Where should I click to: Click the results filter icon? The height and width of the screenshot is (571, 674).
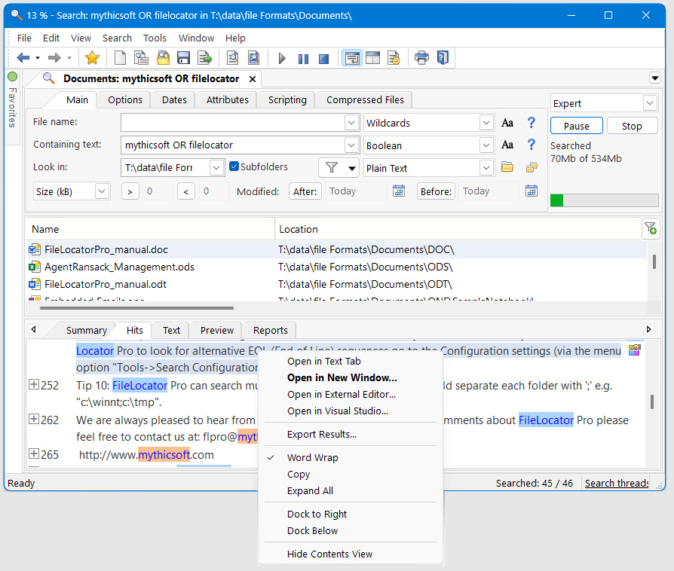tap(651, 228)
